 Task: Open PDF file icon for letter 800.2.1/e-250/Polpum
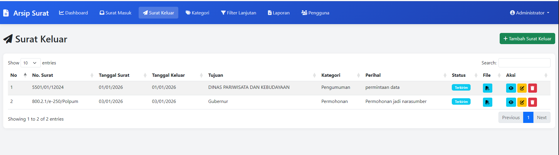click(x=487, y=102)
